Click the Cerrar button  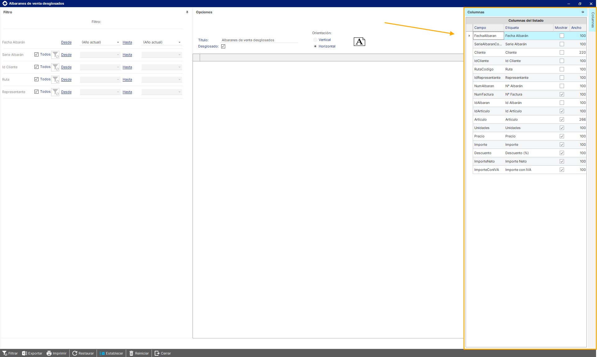(x=163, y=353)
